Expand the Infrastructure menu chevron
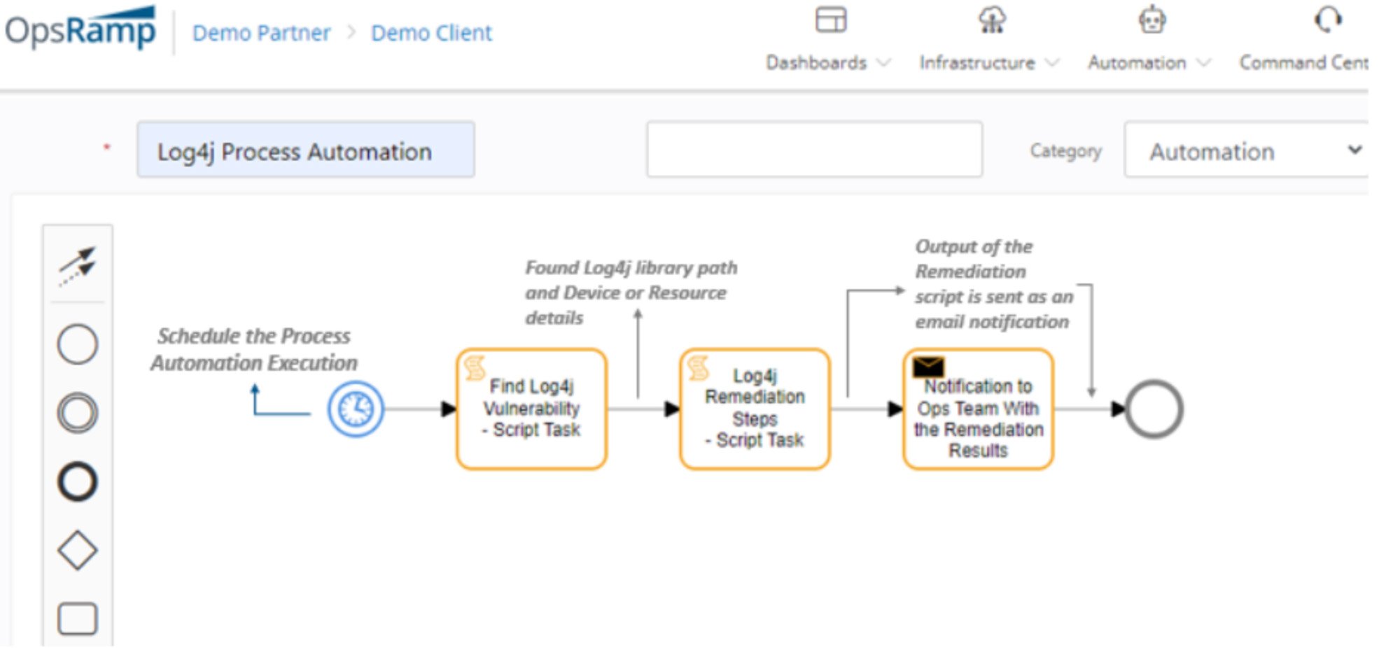 1053,63
